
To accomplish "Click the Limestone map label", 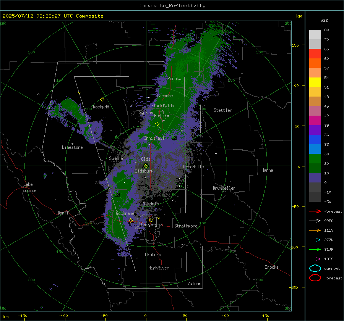I will click(x=72, y=147).
